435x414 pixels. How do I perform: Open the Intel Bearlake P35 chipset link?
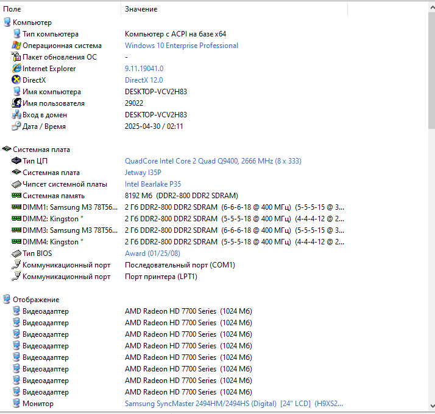[153, 184]
